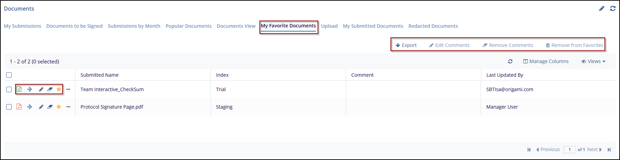Screen dimensions: 620x160
Task: Click the eraser remove-comment icon on the Team Interactive_CheckSum row
Action: click(50, 89)
